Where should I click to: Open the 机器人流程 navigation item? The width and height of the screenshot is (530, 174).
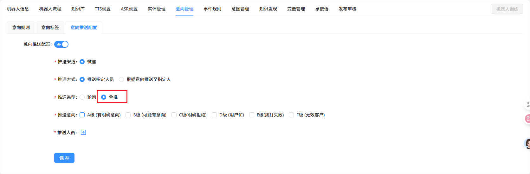tap(50, 9)
